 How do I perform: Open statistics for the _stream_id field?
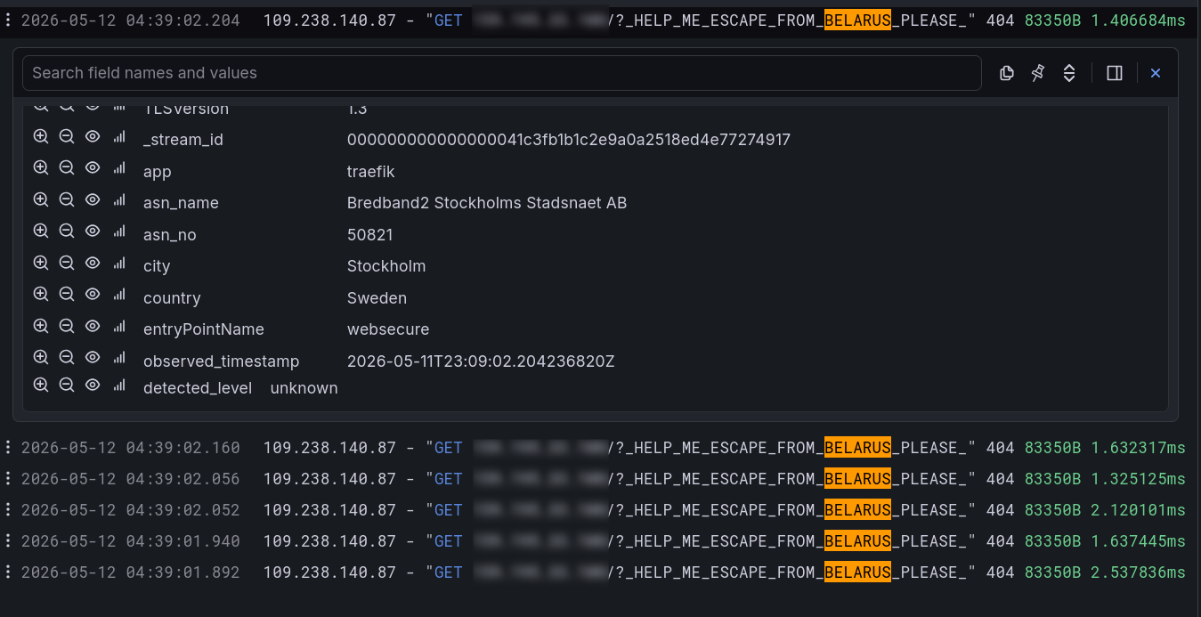[118, 136]
